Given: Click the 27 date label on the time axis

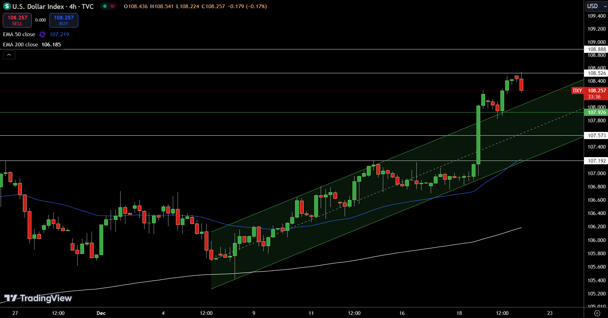Looking at the screenshot, I should [x=15, y=313].
